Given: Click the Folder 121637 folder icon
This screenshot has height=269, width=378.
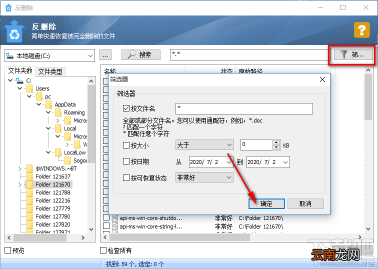Looking at the screenshot, I should 30,176.
